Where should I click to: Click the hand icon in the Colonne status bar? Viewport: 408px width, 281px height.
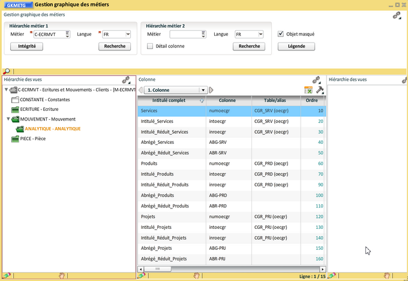pos(197,276)
